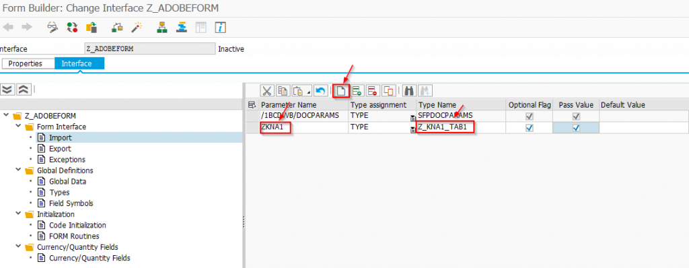
Task: Click the Default Value cell for ZKNA1
Action: [x=644, y=128]
